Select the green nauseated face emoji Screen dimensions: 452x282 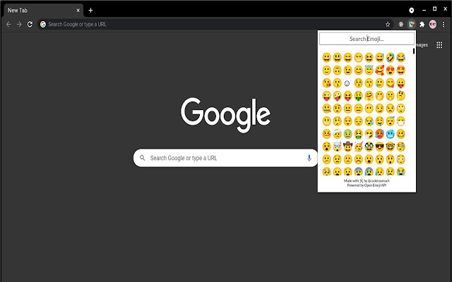pos(347,134)
